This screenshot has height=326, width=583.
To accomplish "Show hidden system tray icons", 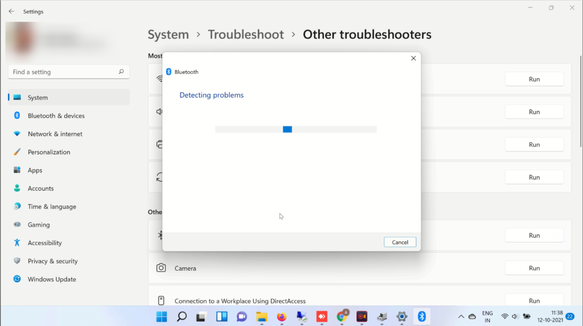I will coord(461,317).
